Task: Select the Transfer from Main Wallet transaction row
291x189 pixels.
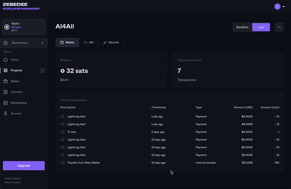Action: (170, 163)
